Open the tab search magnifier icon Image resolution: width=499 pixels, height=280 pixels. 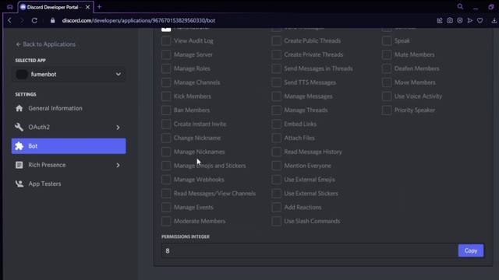(460, 6)
